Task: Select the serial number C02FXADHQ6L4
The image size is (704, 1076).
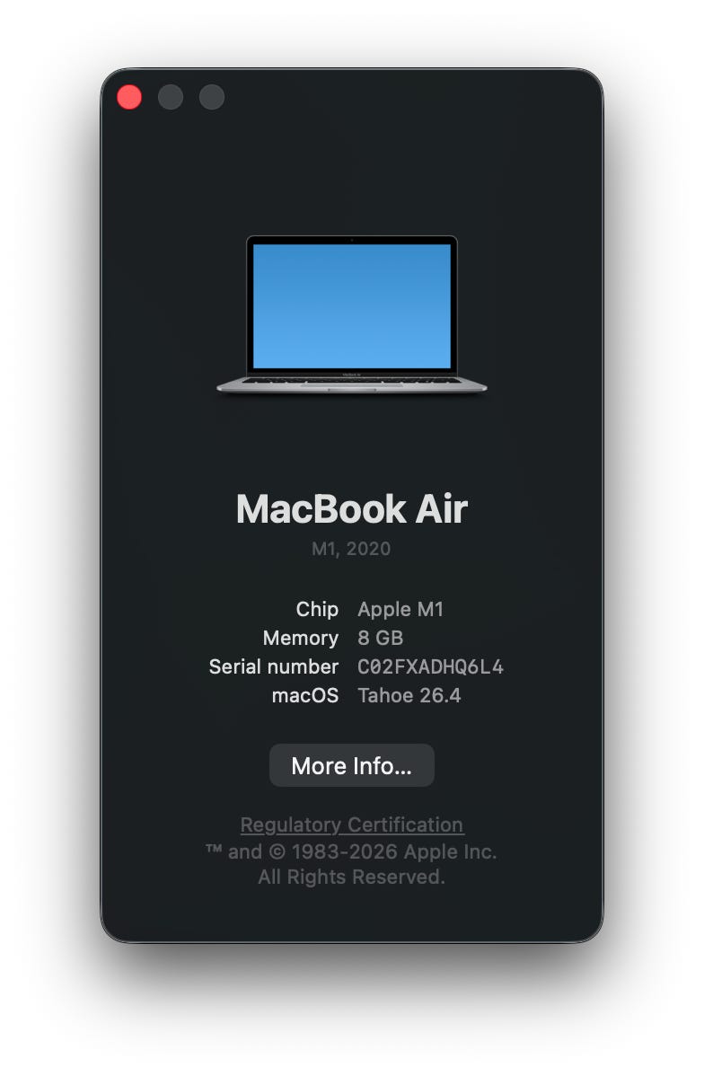Action: pyautogui.click(x=430, y=666)
